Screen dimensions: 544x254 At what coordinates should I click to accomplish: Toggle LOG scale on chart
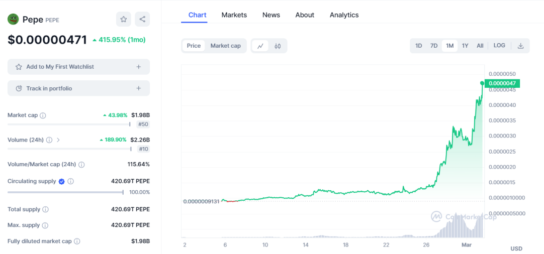tap(499, 45)
